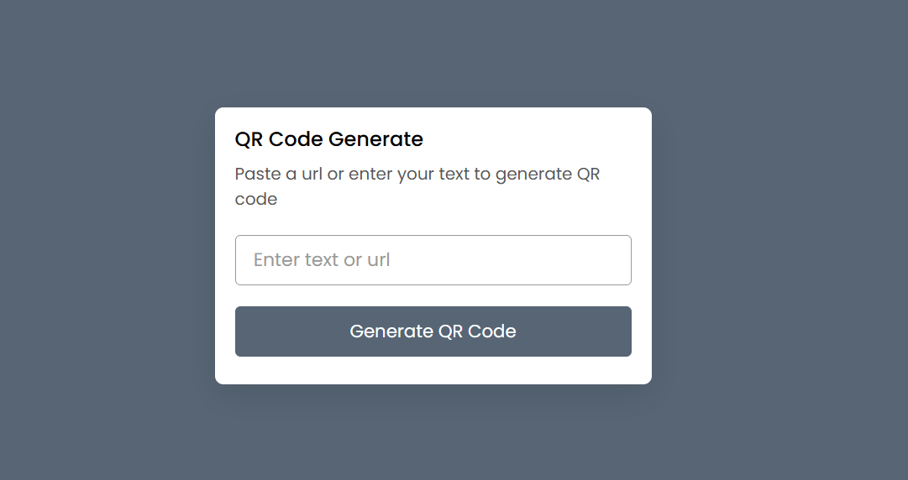Click the "Enter text or url" input field

point(433,260)
